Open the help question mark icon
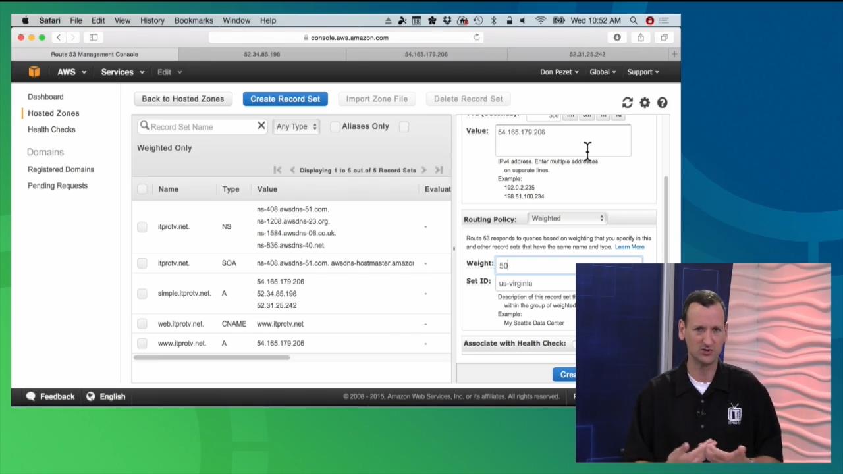This screenshot has height=474, width=843. point(662,103)
